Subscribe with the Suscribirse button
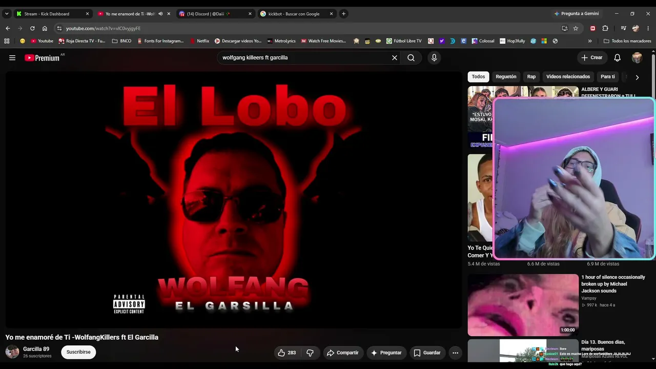Viewport: 656px width, 369px height. pos(78,352)
